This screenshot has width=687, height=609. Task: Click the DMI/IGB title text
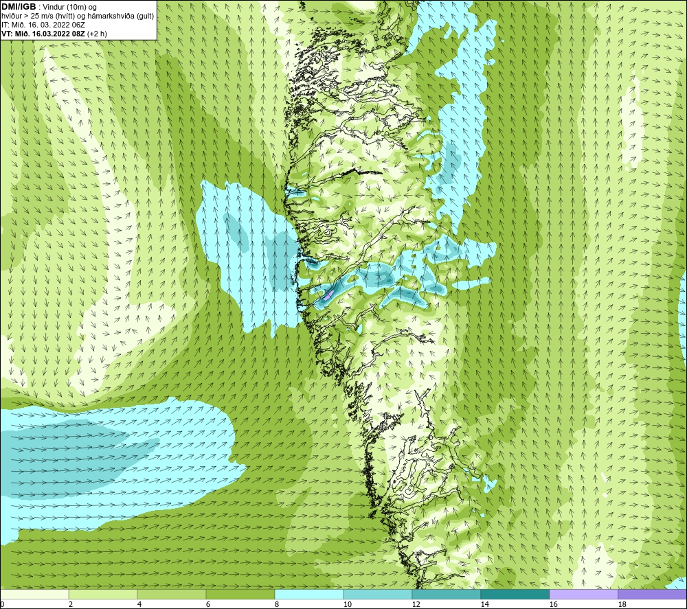(x=19, y=7)
